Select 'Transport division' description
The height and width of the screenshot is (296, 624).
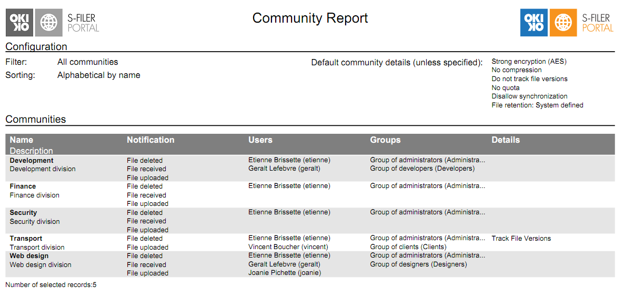coord(37,247)
